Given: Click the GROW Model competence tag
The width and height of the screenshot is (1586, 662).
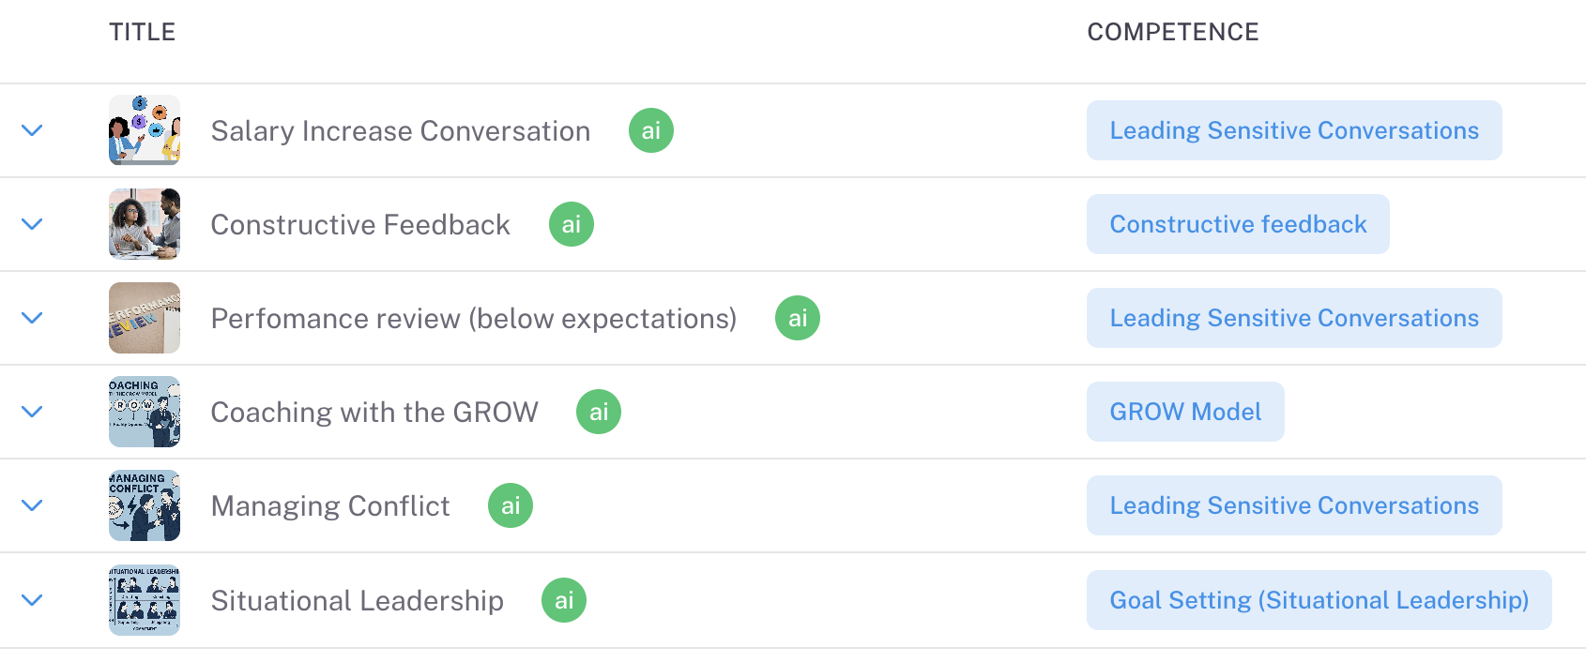Looking at the screenshot, I should click(1184, 412).
